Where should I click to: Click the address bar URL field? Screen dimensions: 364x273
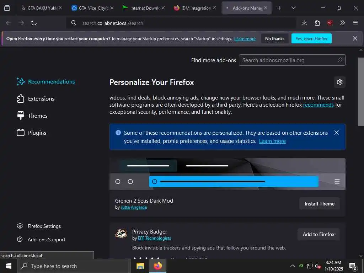[181, 23]
